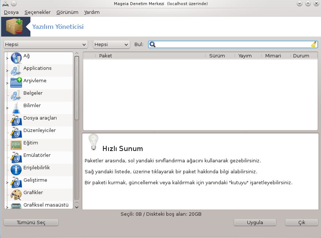Open the Yardım menu
This screenshot has height=238, width=321.
92,12
